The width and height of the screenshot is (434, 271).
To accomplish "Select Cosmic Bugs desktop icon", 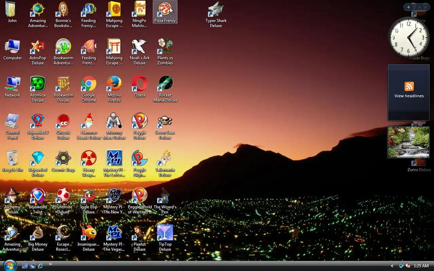I will pos(63,161).
